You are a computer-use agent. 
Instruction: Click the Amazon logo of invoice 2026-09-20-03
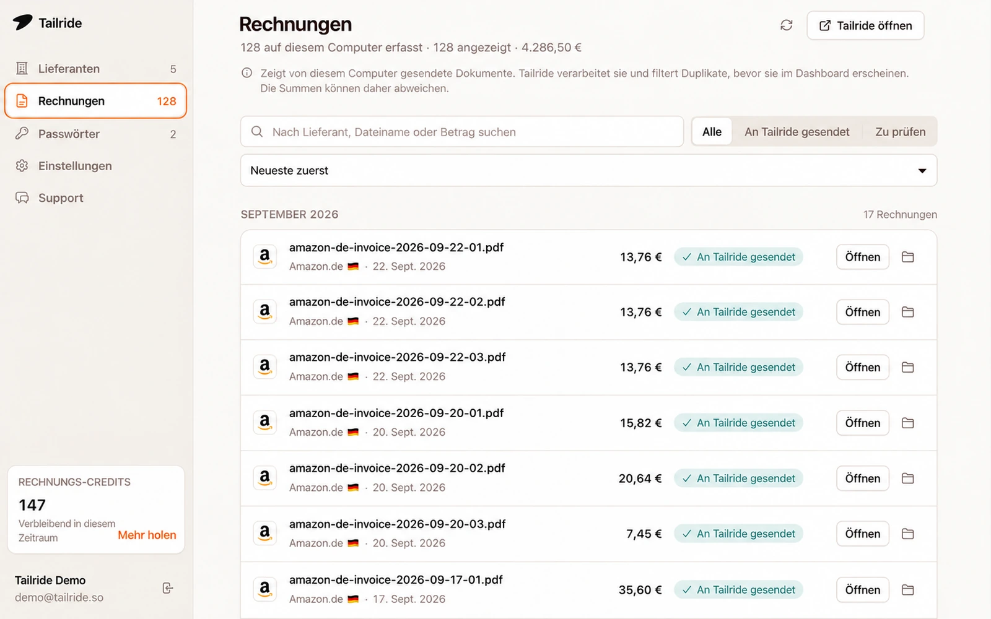coord(265,534)
